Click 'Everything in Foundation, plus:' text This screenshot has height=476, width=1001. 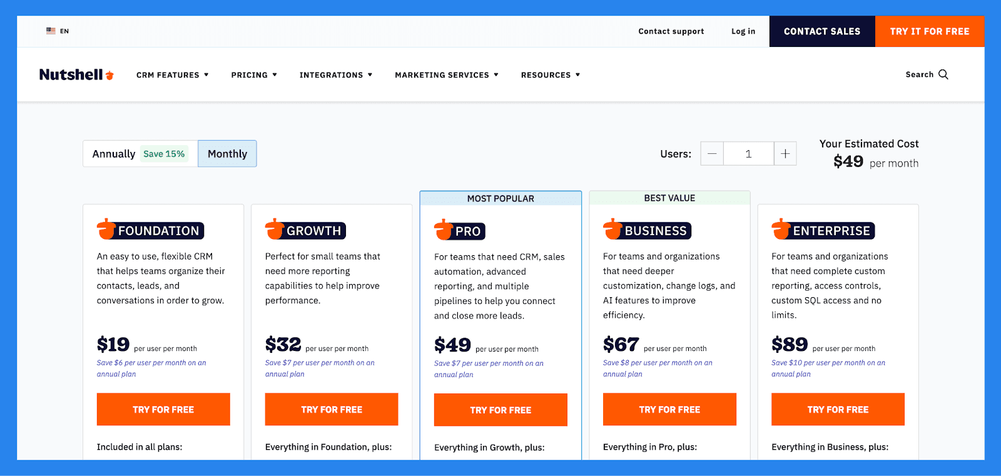(x=328, y=447)
